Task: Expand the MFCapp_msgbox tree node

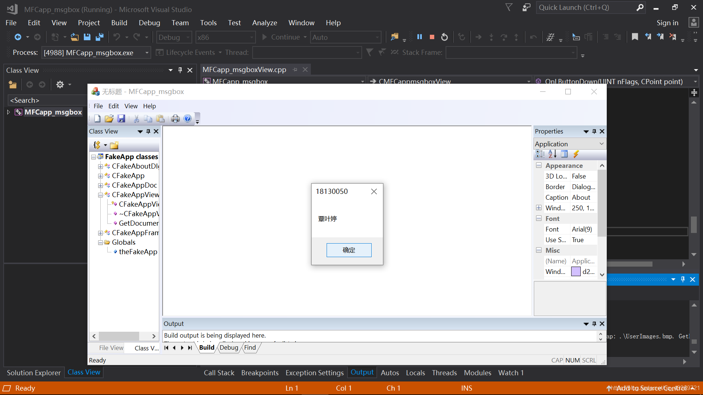Action: pyautogui.click(x=8, y=112)
